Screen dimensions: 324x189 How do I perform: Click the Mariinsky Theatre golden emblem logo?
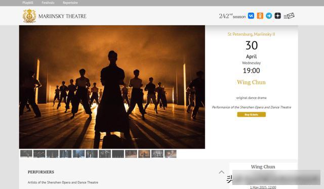pyautogui.click(x=29, y=16)
